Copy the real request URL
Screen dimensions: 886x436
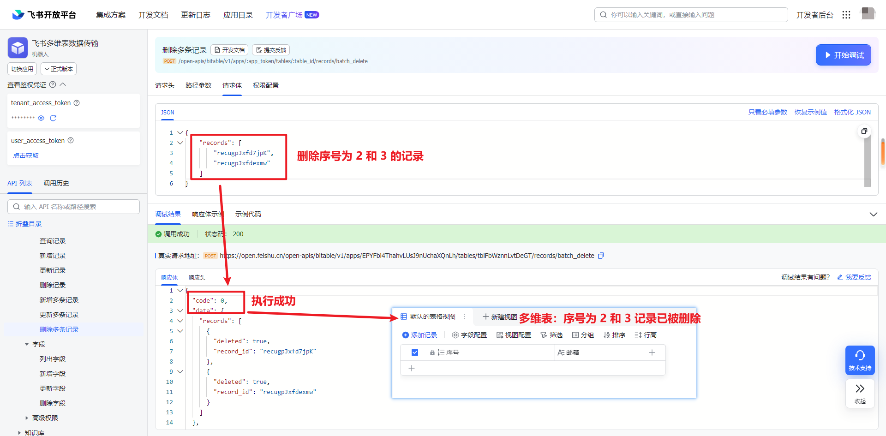point(601,256)
